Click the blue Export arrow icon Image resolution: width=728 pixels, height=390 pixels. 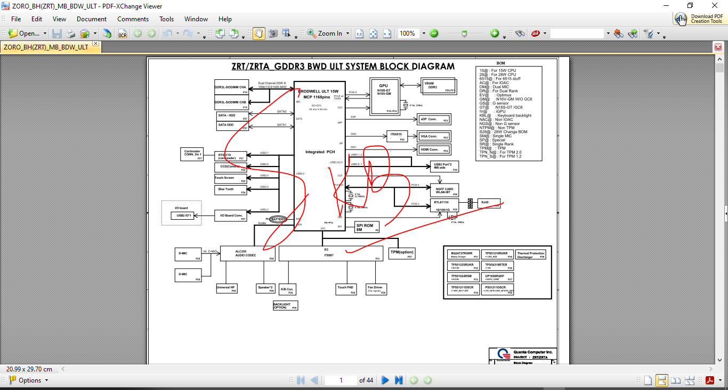107,34
